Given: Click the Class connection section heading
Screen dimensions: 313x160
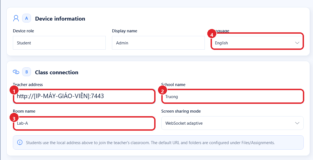Looking at the screenshot, I should coord(57,72).
